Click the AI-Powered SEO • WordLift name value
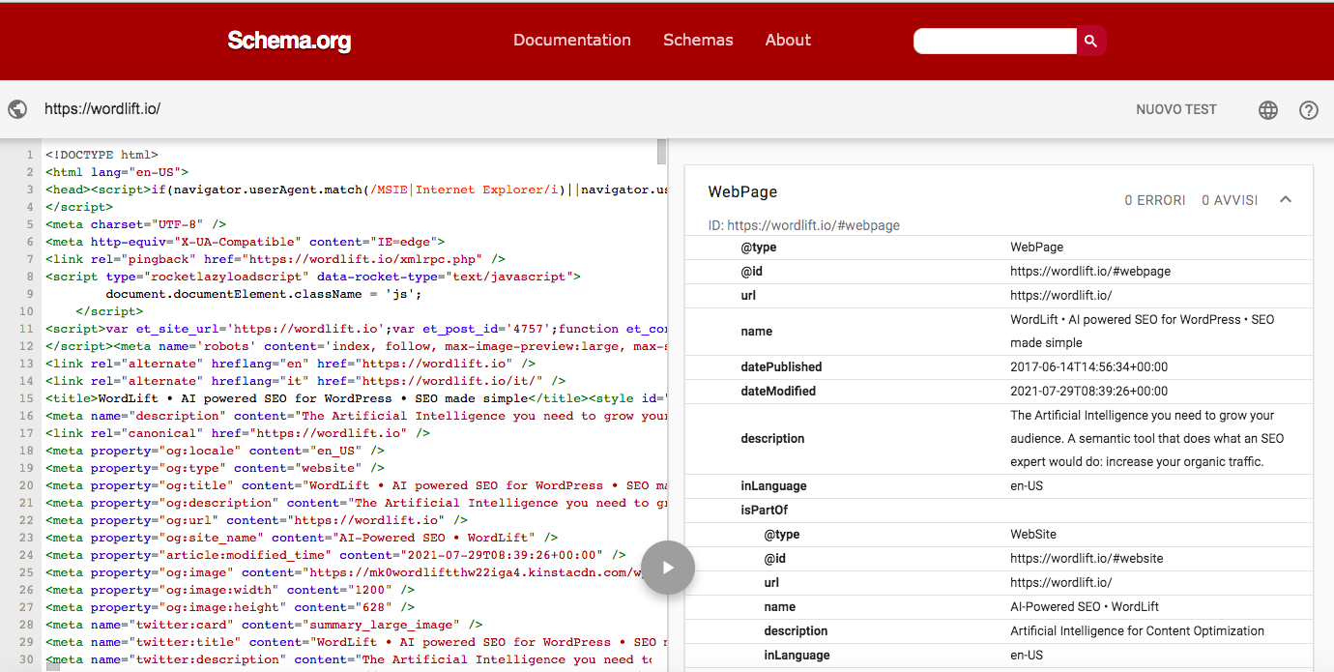 tap(1085, 607)
